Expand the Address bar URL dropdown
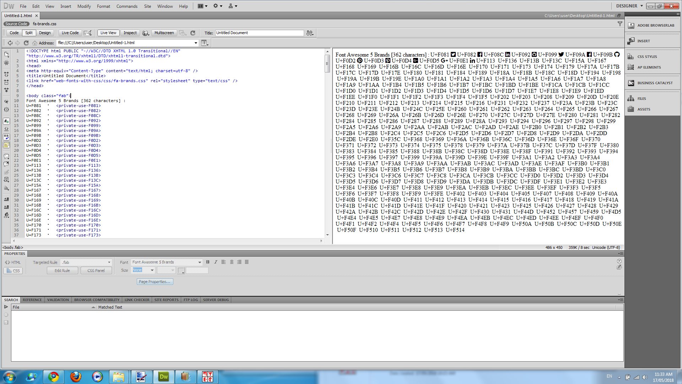 196,43
